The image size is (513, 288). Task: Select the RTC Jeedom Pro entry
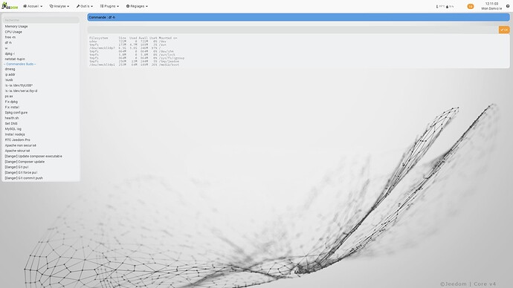coord(17,140)
